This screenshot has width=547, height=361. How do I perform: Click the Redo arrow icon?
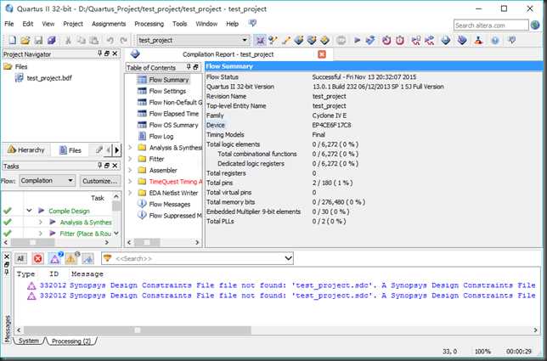(123, 40)
